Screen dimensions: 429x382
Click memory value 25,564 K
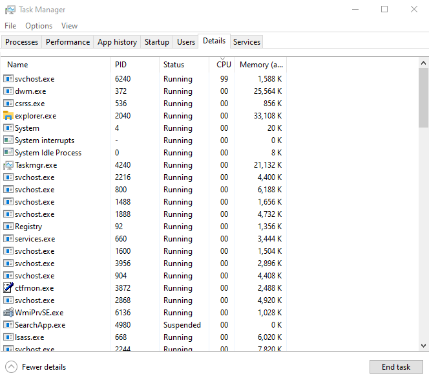tap(268, 91)
